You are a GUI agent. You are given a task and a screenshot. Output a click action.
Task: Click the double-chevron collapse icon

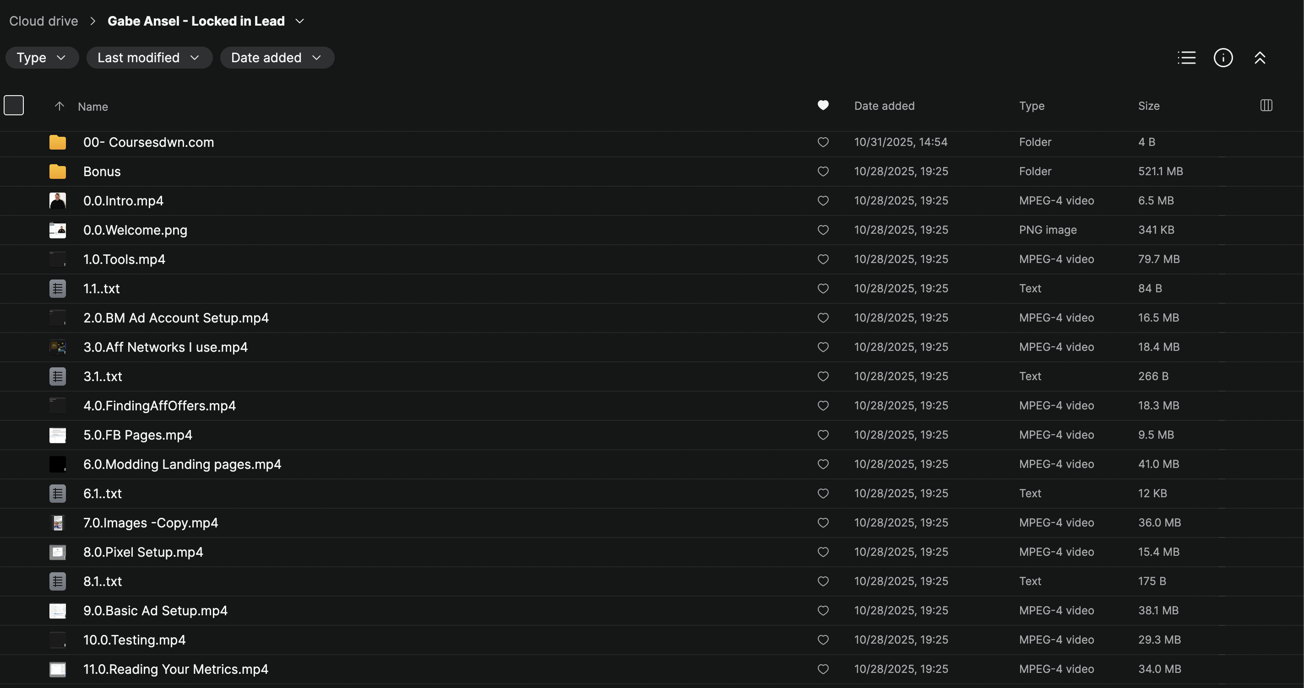click(1260, 58)
